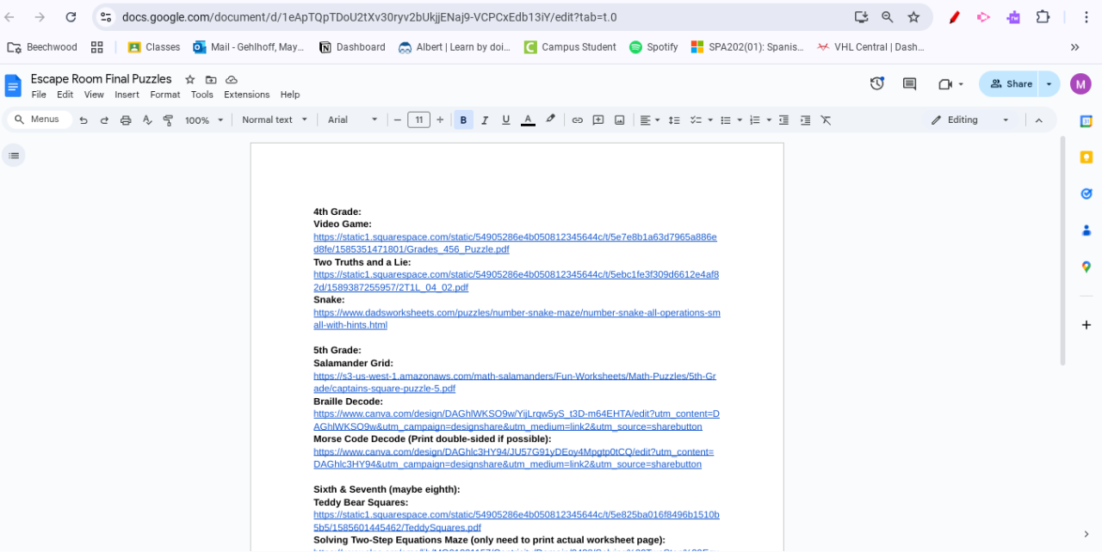Screen dimensions: 1102x552
Task: Insert link using chain icon
Action: pos(577,120)
